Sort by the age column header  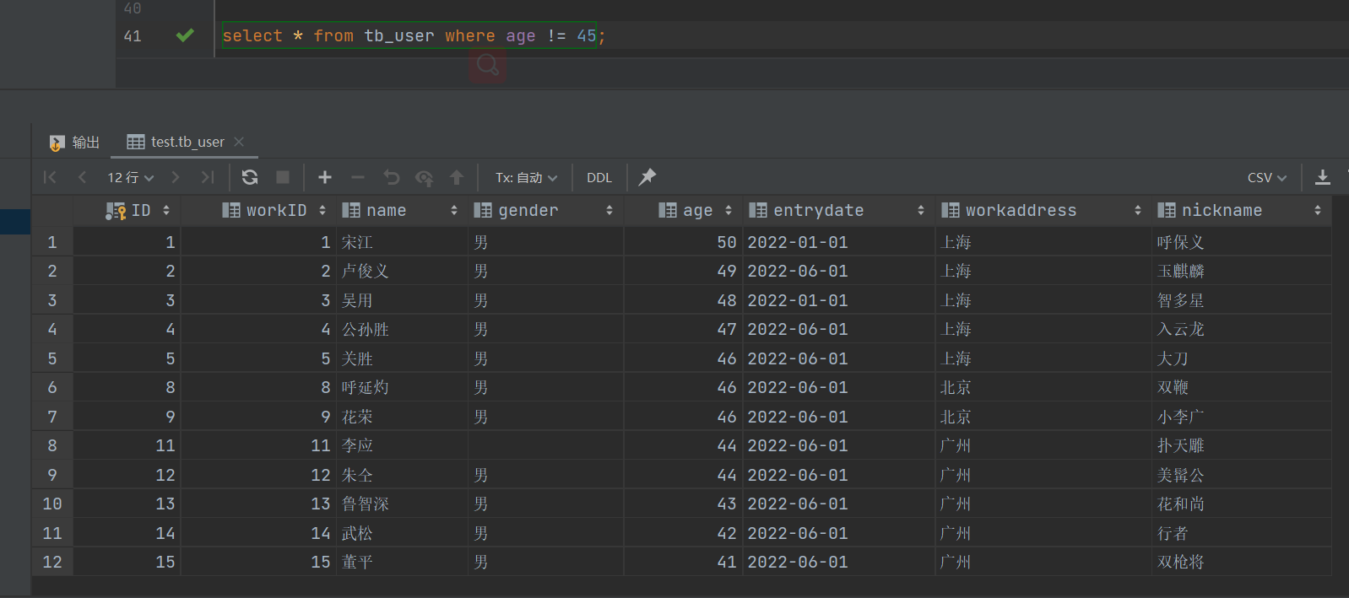pos(684,211)
